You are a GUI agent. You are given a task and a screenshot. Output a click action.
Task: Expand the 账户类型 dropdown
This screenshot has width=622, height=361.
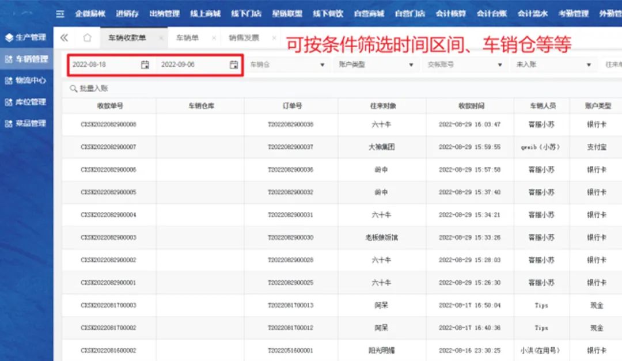(411, 65)
